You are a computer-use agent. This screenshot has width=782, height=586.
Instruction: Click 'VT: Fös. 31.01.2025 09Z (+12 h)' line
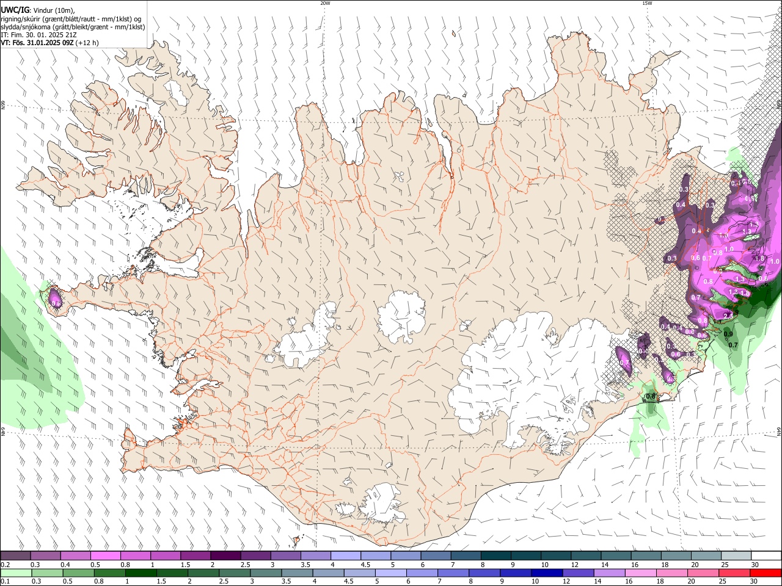click(50, 43)
